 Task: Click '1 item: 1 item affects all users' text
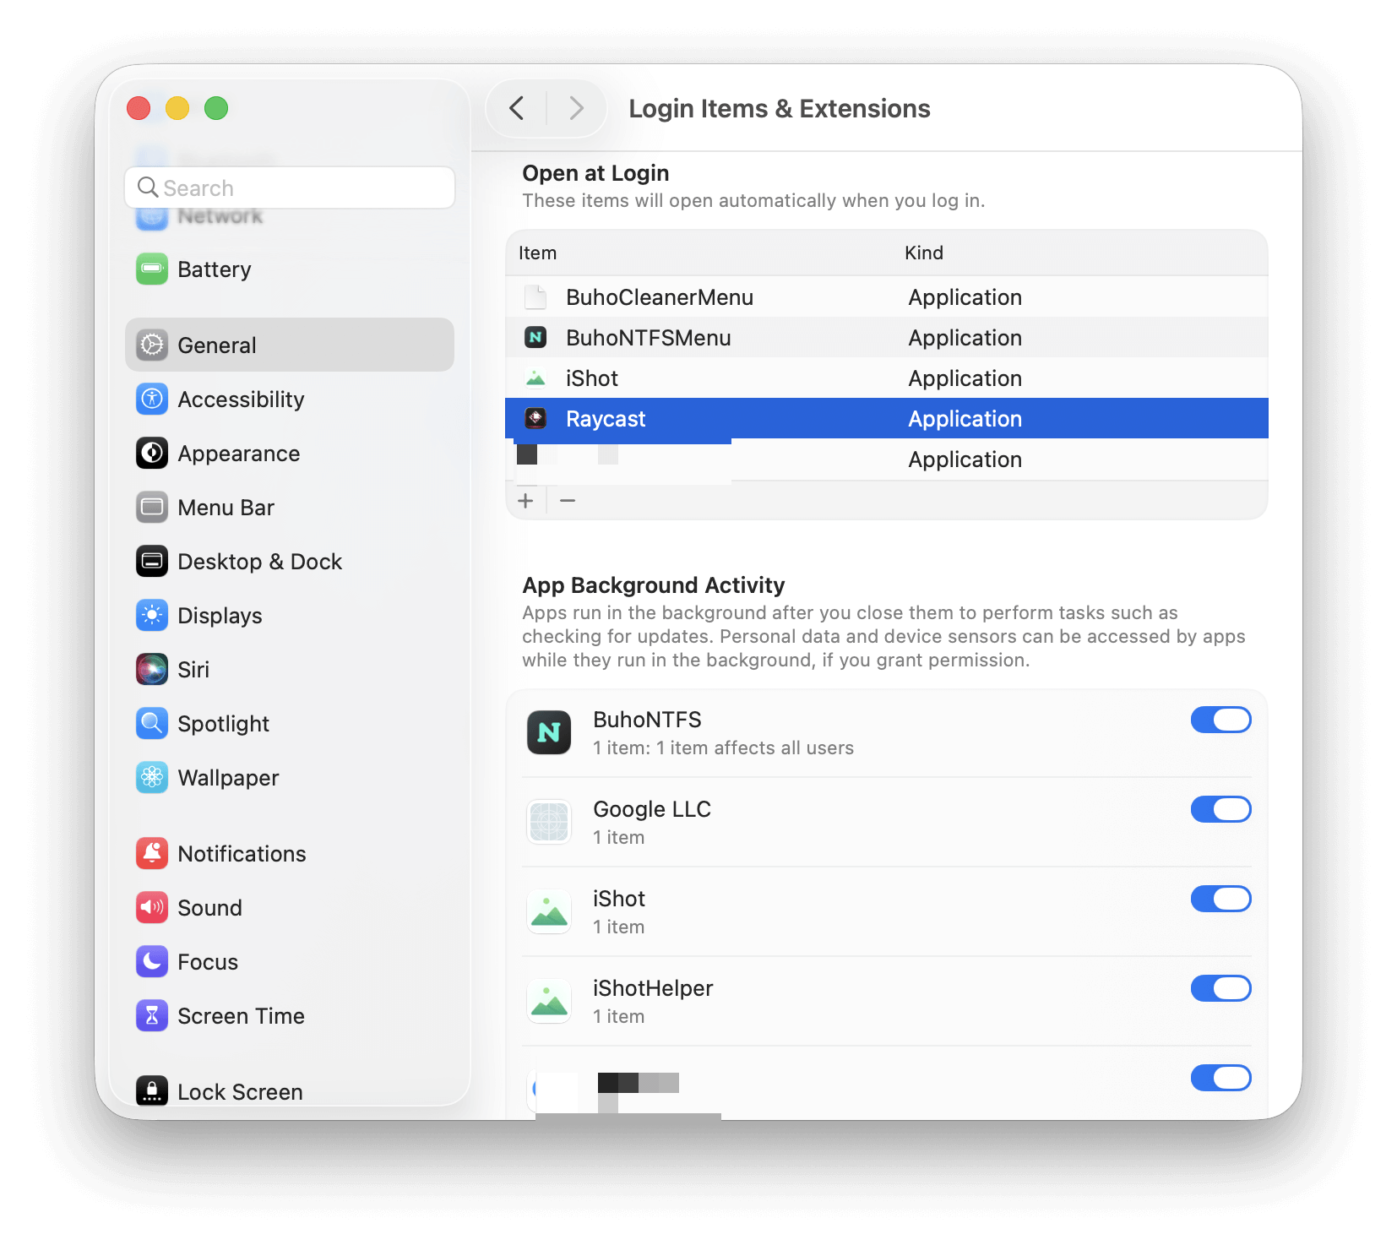724,748
